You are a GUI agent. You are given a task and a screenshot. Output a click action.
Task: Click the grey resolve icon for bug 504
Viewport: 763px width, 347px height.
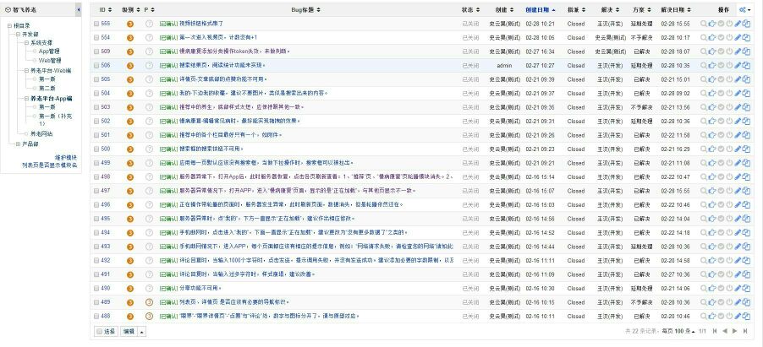[x=720, y=93]
